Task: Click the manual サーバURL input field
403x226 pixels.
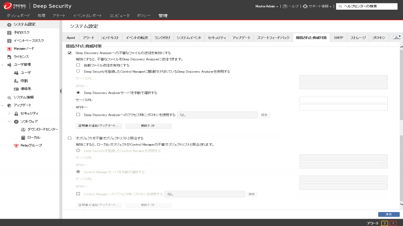Action: tap(343, 100)
